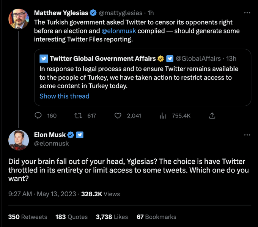Click the share icon on Yglesias's tweet
This screenshot has height=227, width=258.
212,116
